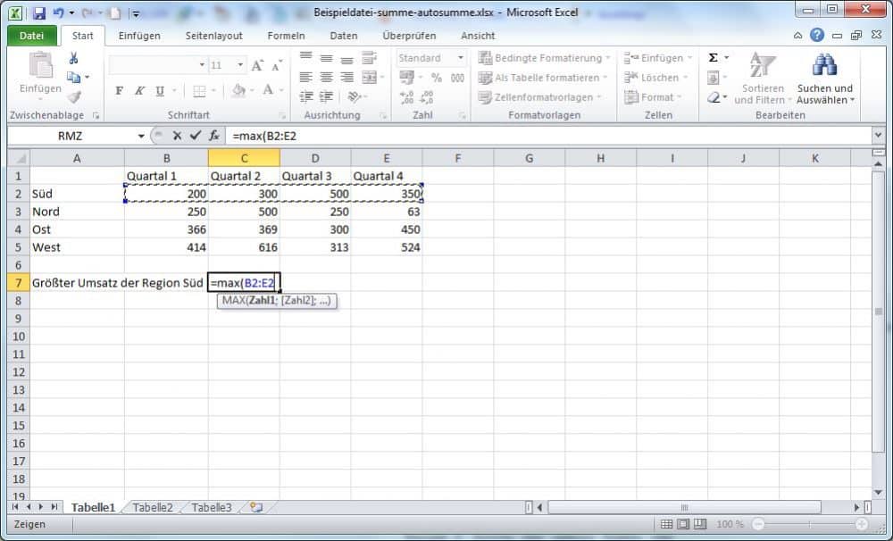Open Als Tabelle formatieren dropdown
The image size is (893, 541).
point(543,78)
